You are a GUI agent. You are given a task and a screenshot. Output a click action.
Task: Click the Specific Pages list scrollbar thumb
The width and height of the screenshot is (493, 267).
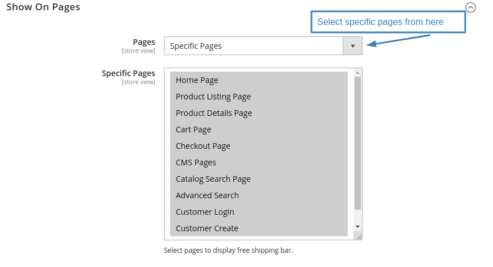point(357,143)
